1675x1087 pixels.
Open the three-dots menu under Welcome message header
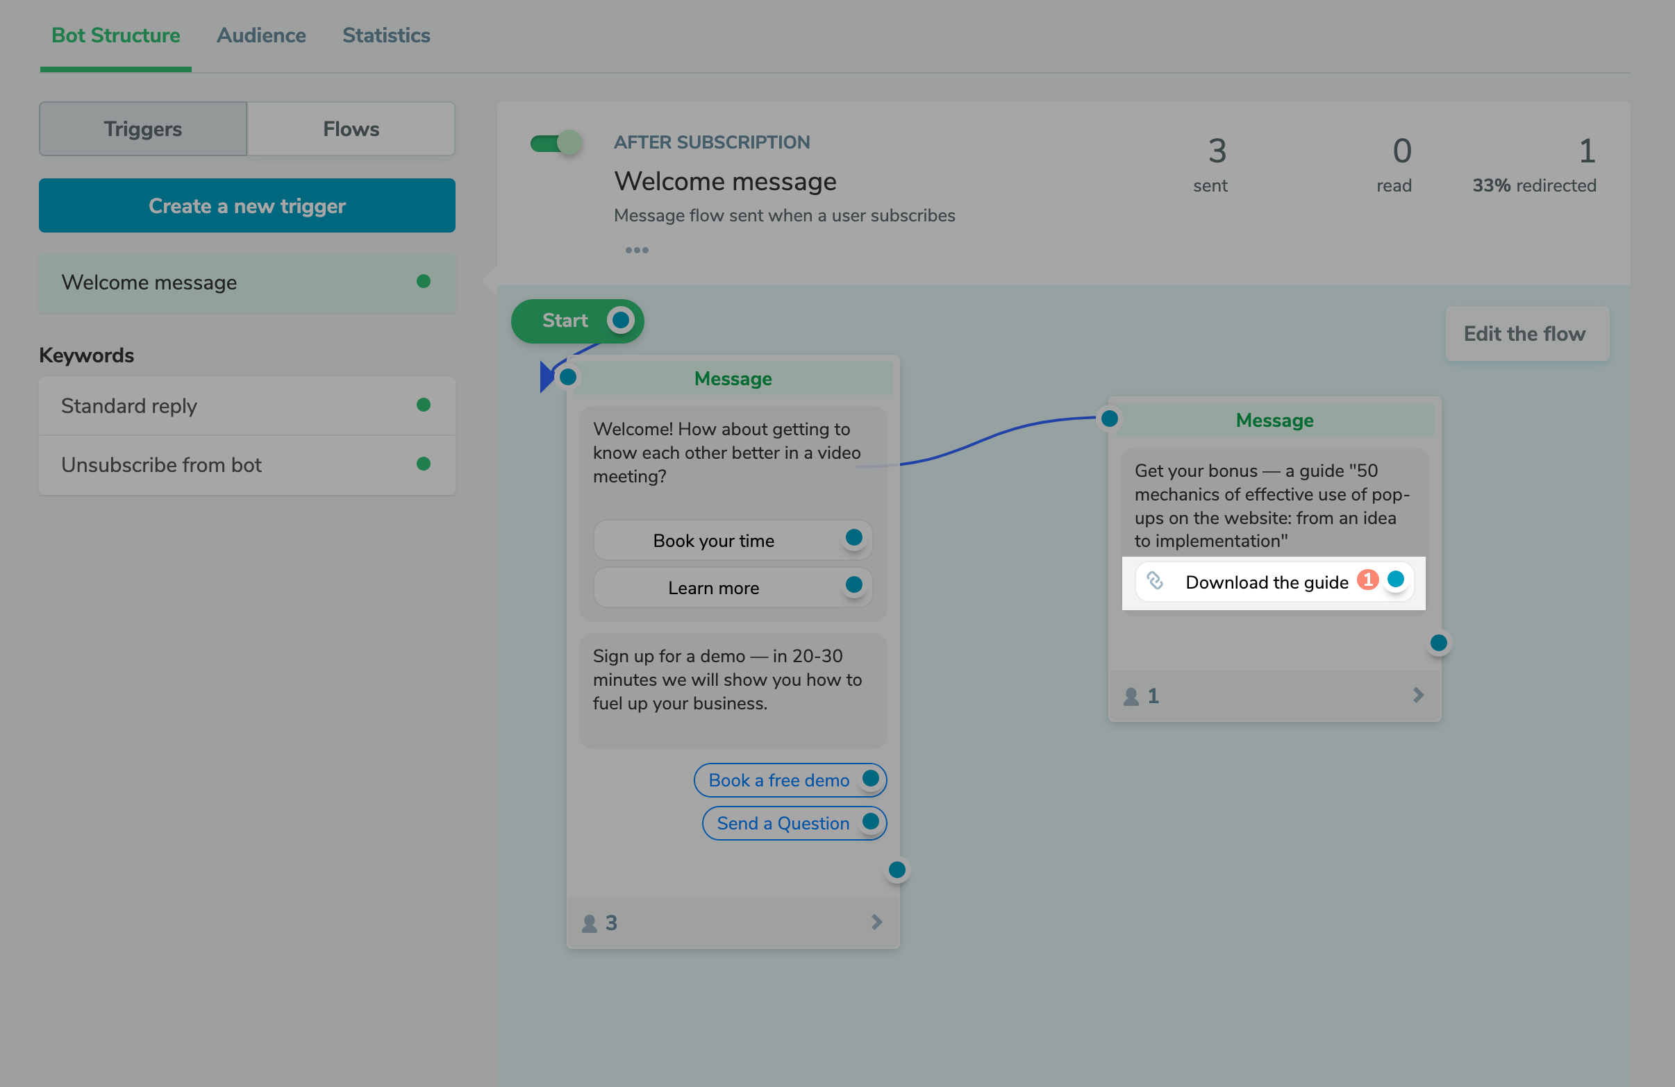(x=636, y=250)
